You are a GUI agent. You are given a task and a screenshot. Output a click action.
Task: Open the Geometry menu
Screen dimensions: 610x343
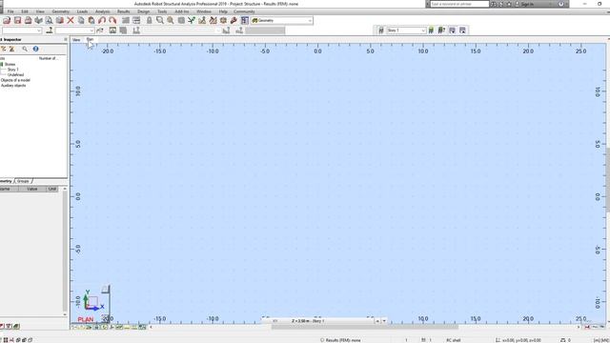pos(61,11)
